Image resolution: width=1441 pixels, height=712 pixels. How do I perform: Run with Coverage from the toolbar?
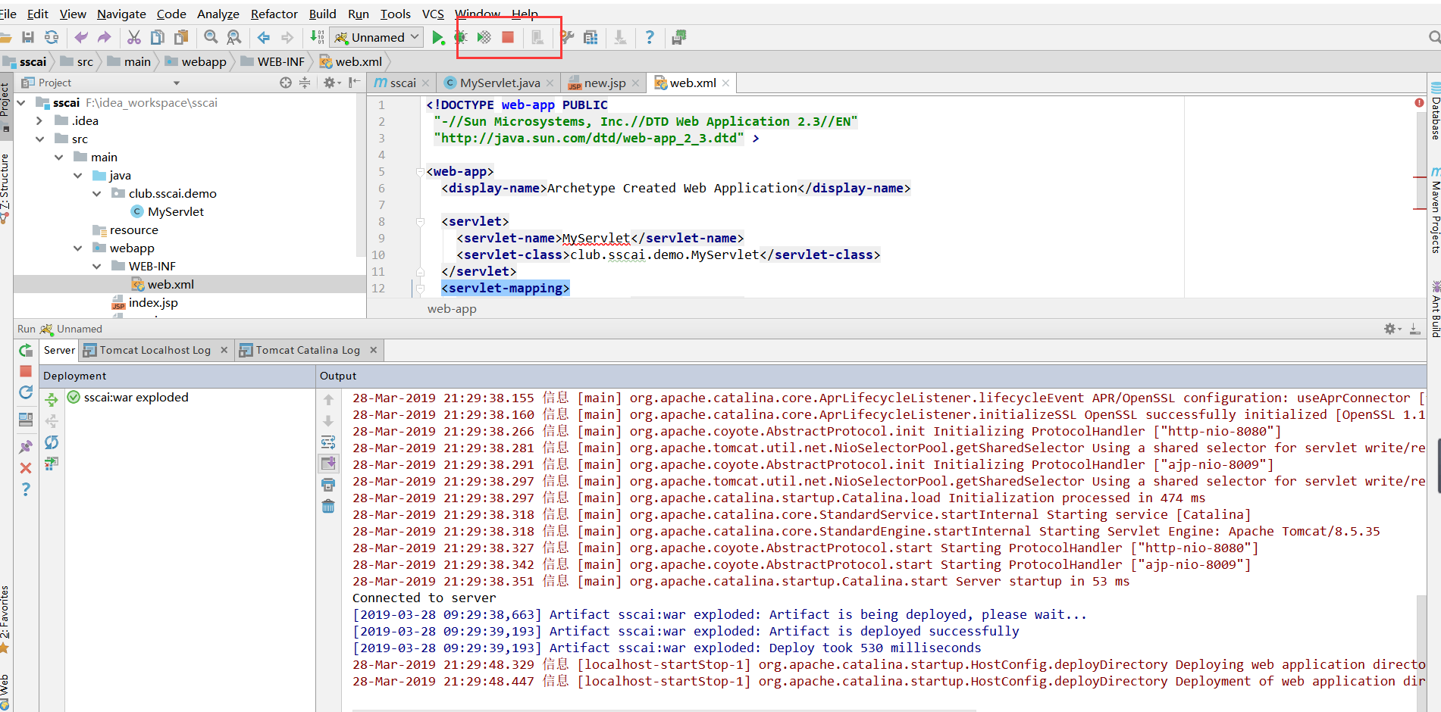coord(484,38)
